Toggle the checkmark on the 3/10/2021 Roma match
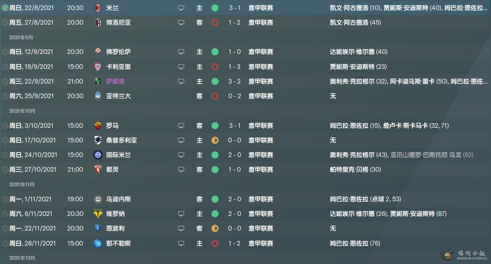 click(x=5, y=125)
